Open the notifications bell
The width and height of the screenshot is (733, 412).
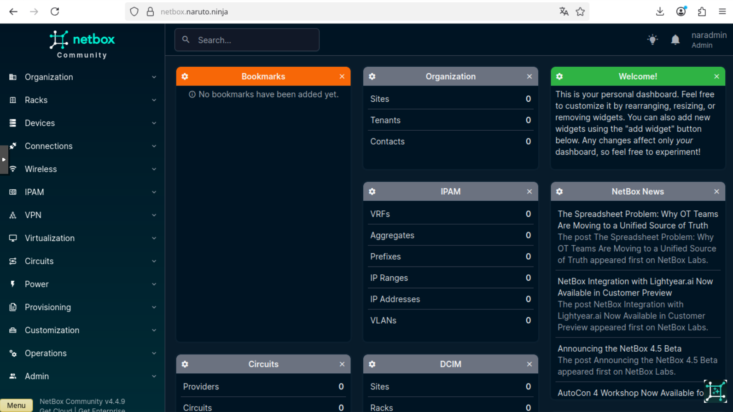point(675,40)
